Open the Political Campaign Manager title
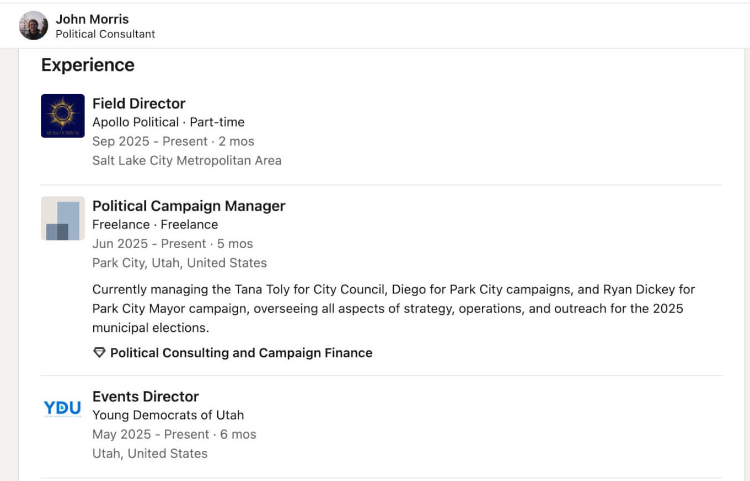 tap(189, 206)
